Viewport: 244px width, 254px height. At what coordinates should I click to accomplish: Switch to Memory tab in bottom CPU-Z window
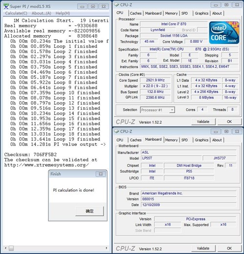171,140
